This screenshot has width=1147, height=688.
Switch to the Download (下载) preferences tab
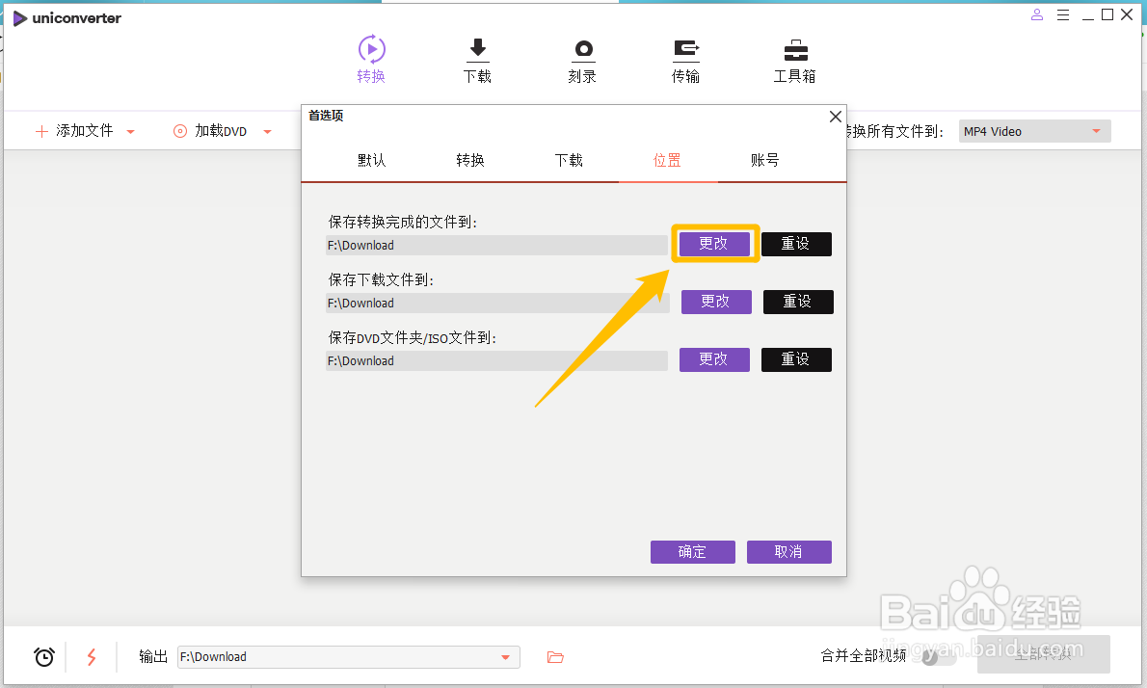[x=569, y=160]
